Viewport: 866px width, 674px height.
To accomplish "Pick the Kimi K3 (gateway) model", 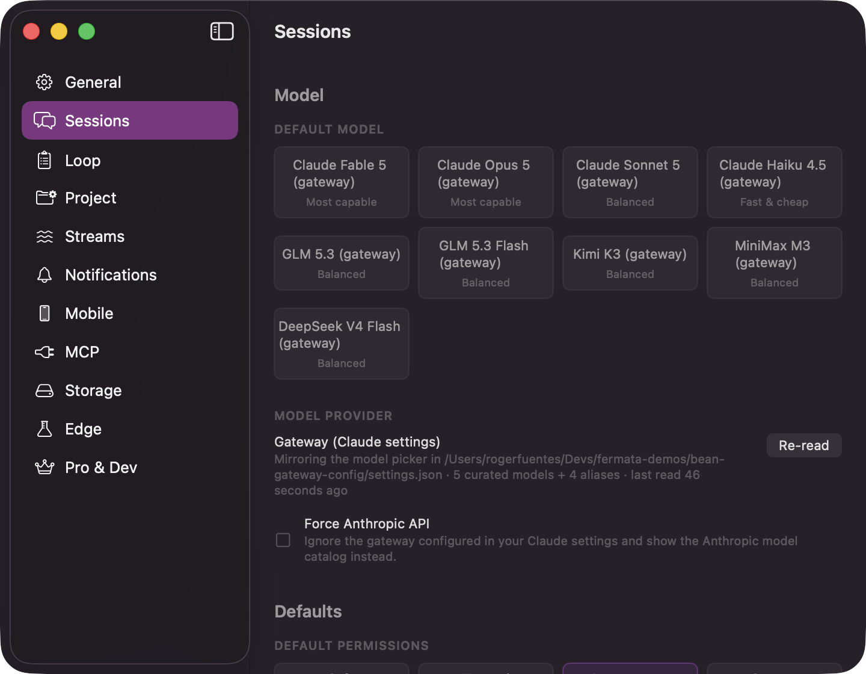I will pyautogui.click(x=630, y=263).
